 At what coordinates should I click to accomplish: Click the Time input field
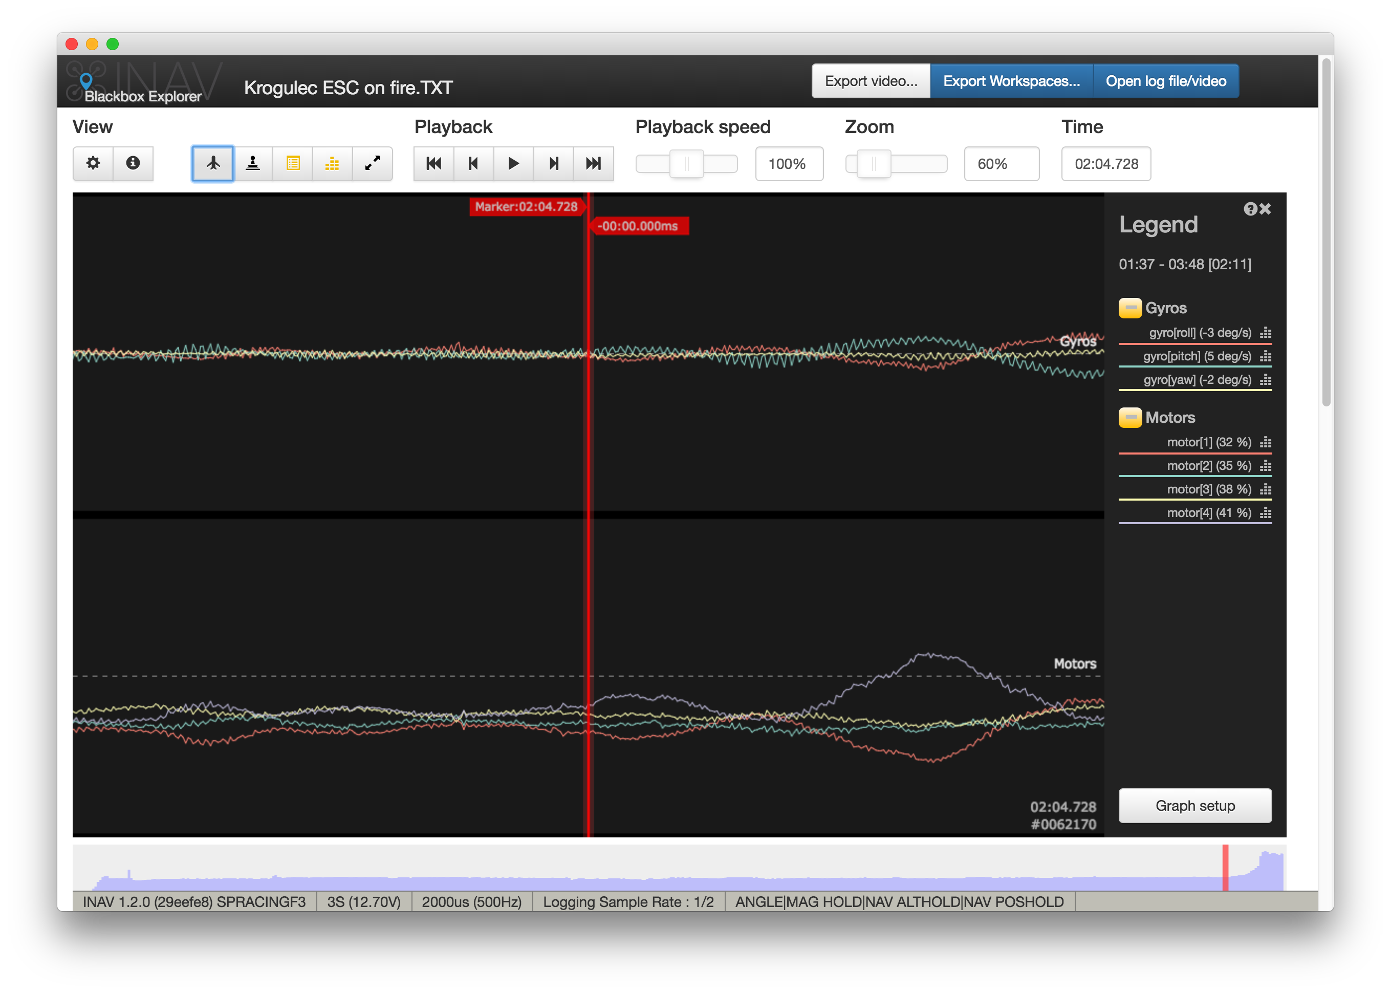click(x=1105, y=164)
